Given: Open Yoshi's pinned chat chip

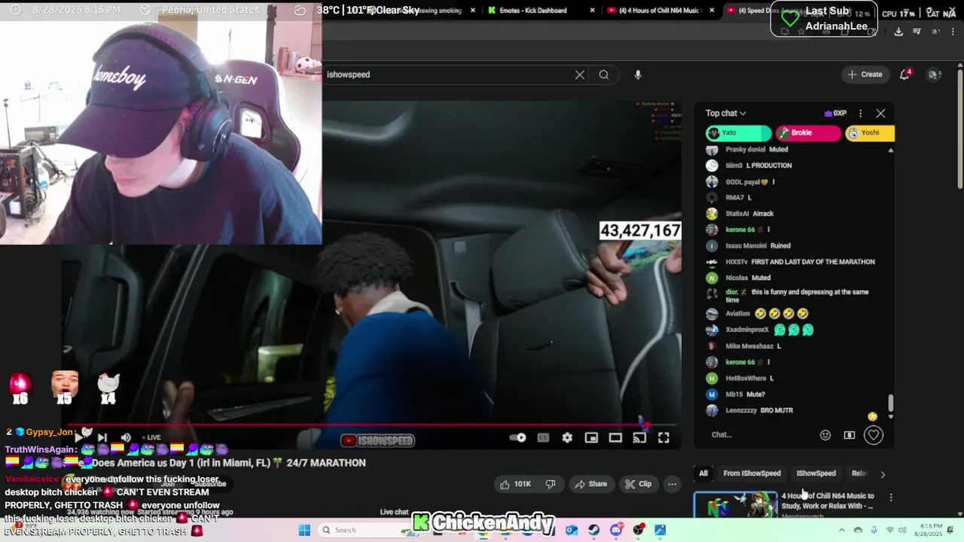Looking at the screenshot, I should pos(871,133).
